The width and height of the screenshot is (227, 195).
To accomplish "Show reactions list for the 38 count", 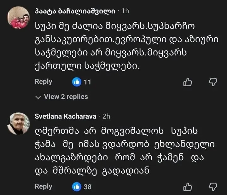I will click(x=88, y=187).
